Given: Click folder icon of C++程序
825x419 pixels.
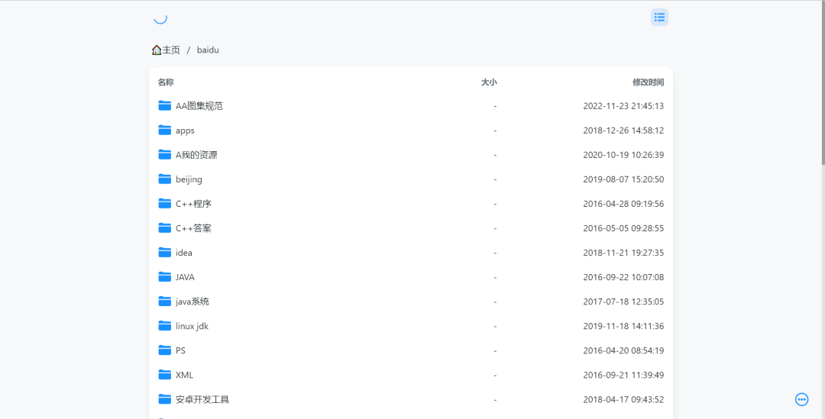Looking at the screenshot, I should pos(165,204).
